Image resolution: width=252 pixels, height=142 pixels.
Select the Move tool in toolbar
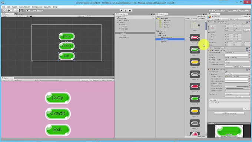(9, 11)
